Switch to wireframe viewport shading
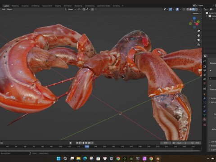The height and width of the screenshot is (162, 216). click(x=188, y=9)
